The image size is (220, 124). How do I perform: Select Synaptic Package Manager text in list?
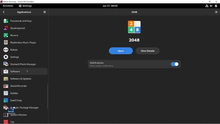click(24, 107)
